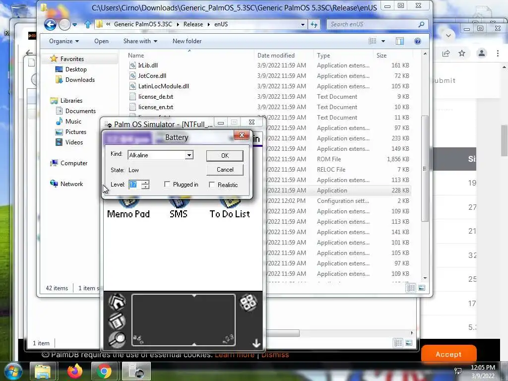This screenshot has width=508, height=381.
Task: Click the Graffiti writing area
Action: point(184,320)
